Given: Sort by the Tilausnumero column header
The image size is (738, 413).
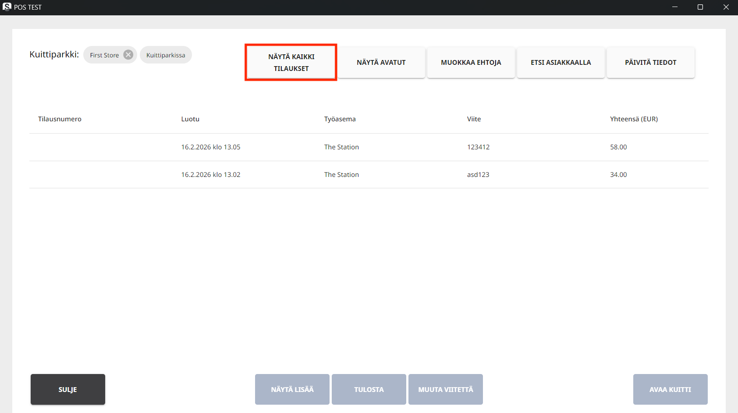Looking at the screenshot, I should click(60, 119).
